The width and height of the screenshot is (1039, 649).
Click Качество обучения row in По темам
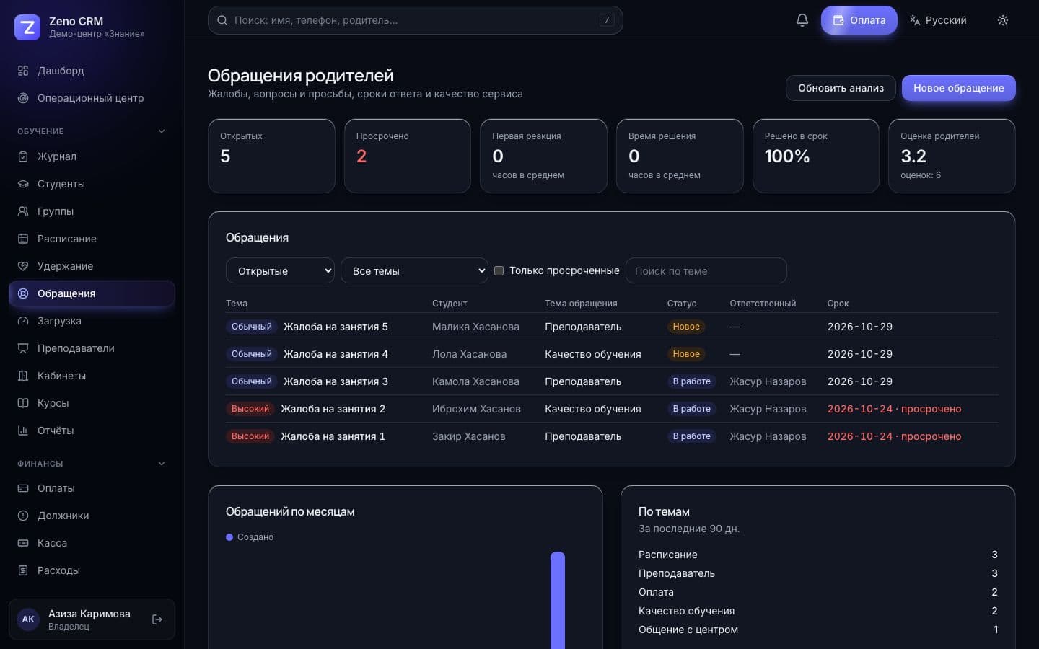(818, 611)
